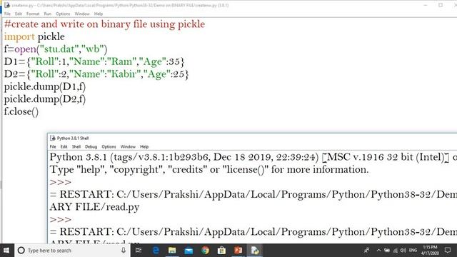The width and height of the screenshot is (457, 257).
Task: Click the Cortana search circle icon
Action: (21, 251)
